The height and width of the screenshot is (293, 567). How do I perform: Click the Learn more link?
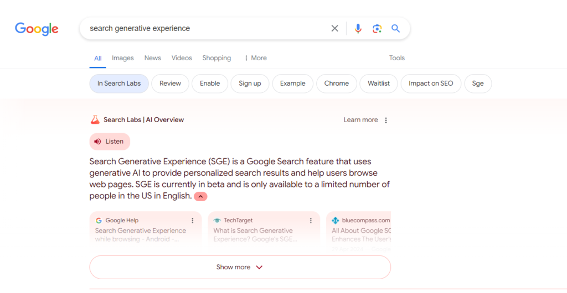click(360, 120)
